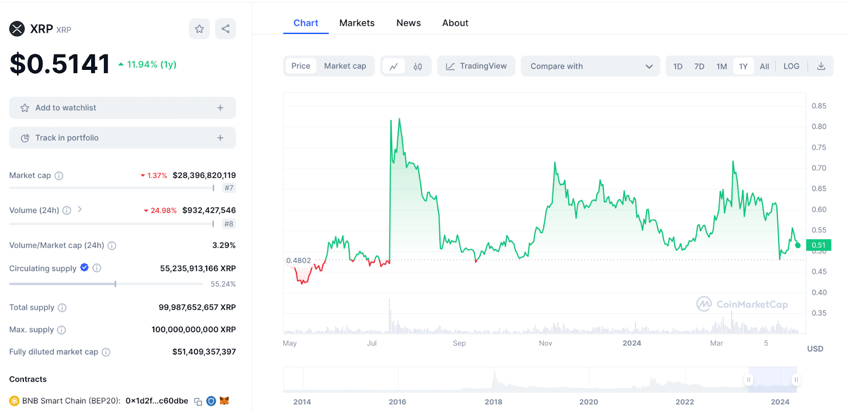Open the Max. supply info icon
The image size is (848, 413).
(61, 330)
